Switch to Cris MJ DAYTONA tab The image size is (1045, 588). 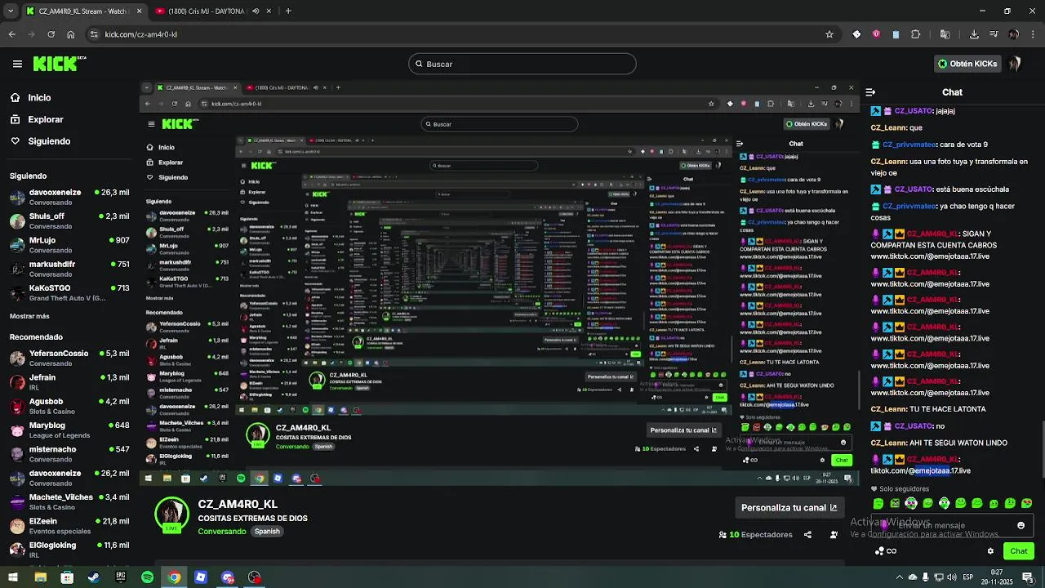(x=214, y=11)
